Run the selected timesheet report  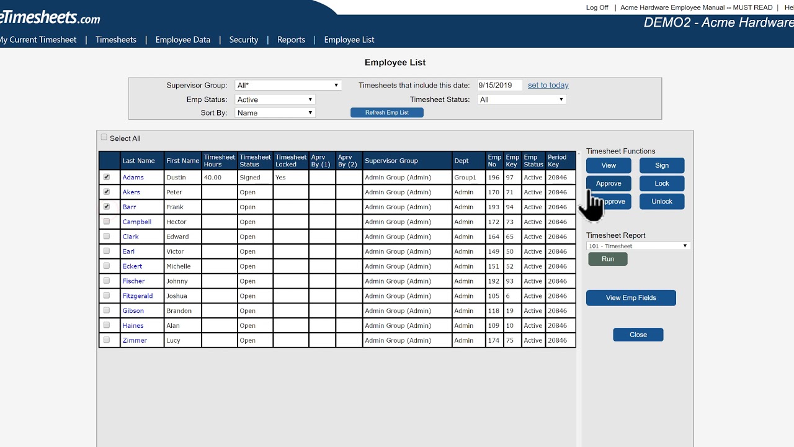click(x=608, y=259)
